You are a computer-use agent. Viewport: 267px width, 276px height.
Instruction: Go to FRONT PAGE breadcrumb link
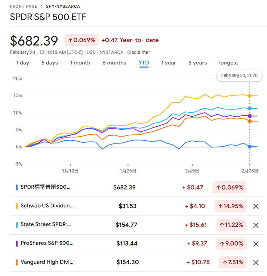pos(24,6)
